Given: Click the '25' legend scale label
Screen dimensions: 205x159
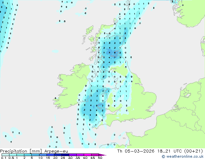Looking at the screenshot, I should click(x=63, y=158).
